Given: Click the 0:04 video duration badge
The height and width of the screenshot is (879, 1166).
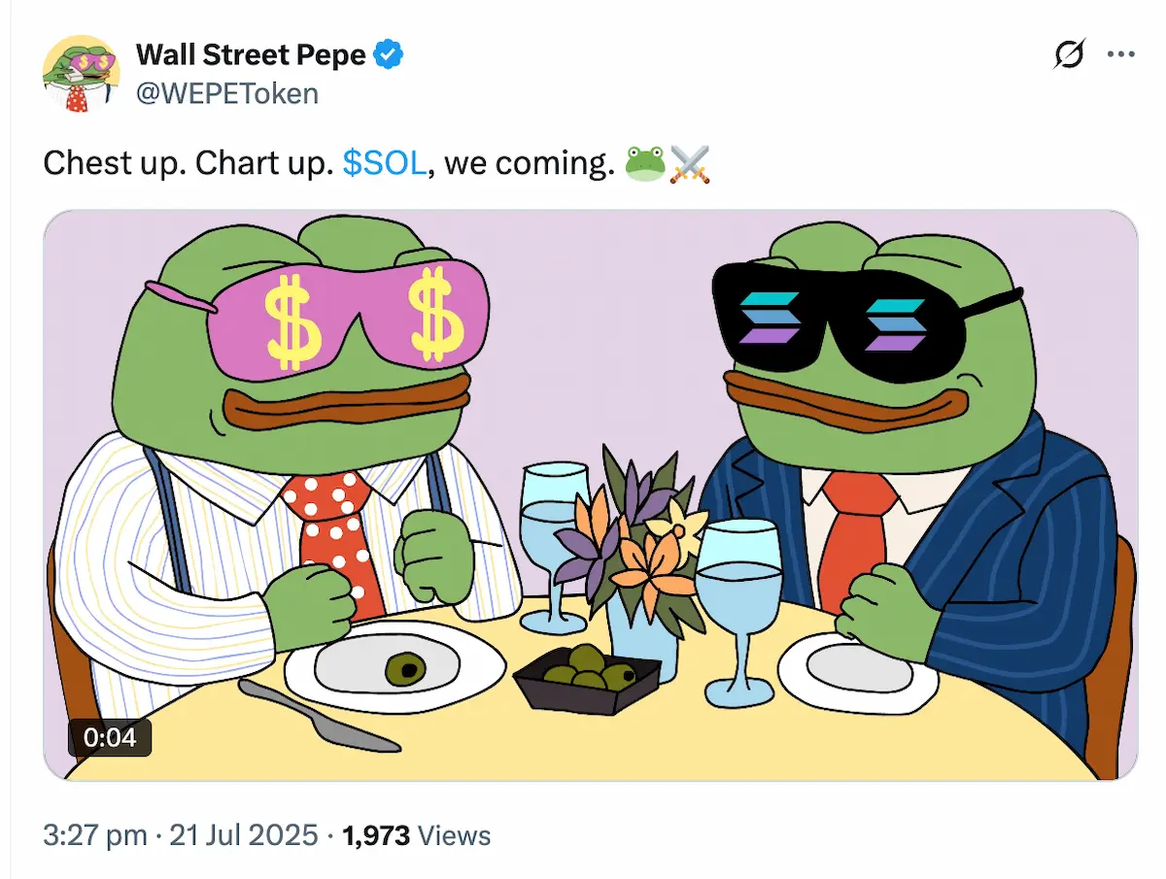Looking at the screenshot, I should pyautogui.click(x=110, y=738).
